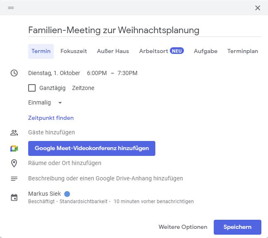Open the Einmalig recurrence dropdown
Viewport: 268px width, 238px height.
(45, 103)
